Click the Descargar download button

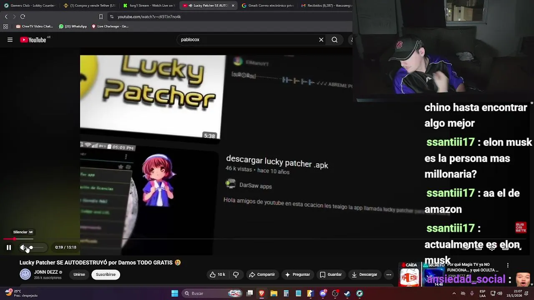point(364,275)
